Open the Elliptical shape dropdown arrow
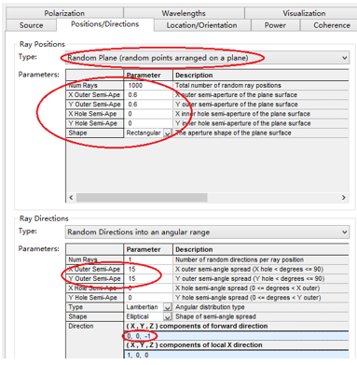The image size is (357, 365). (x=167, y=316)
